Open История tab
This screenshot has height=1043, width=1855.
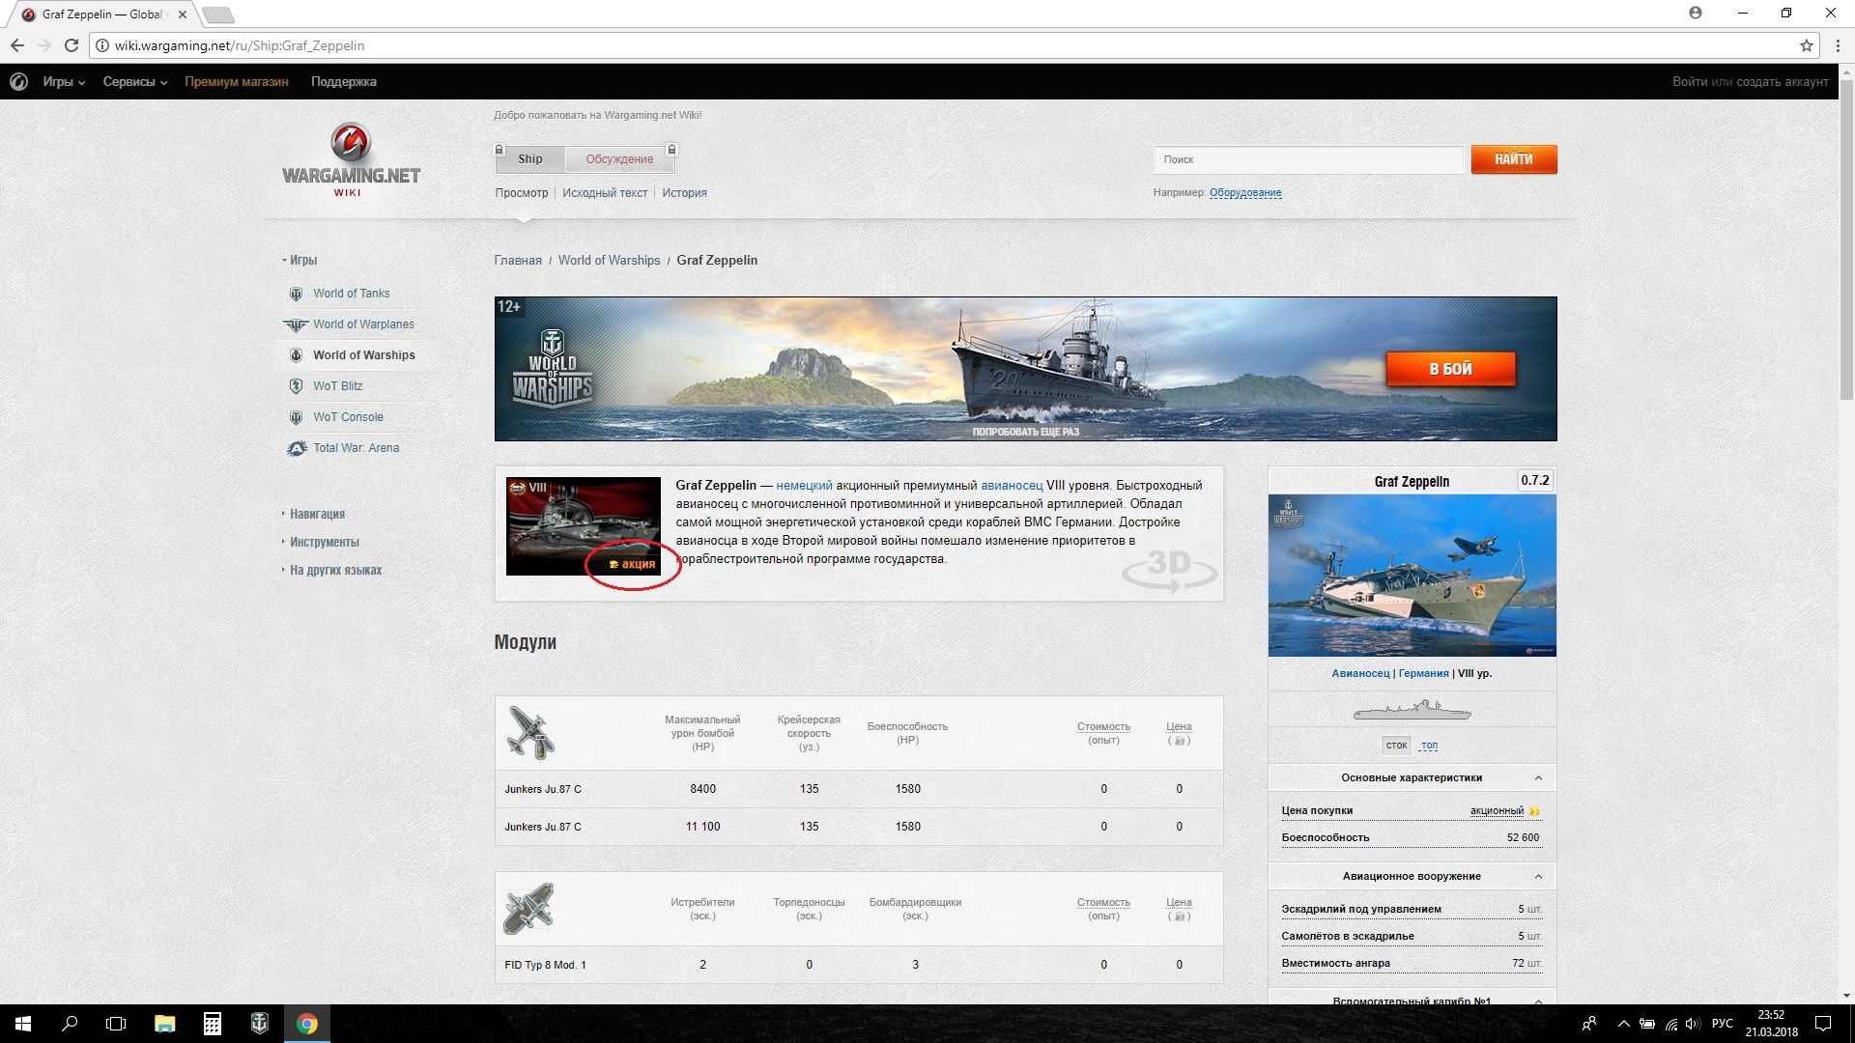684,193
